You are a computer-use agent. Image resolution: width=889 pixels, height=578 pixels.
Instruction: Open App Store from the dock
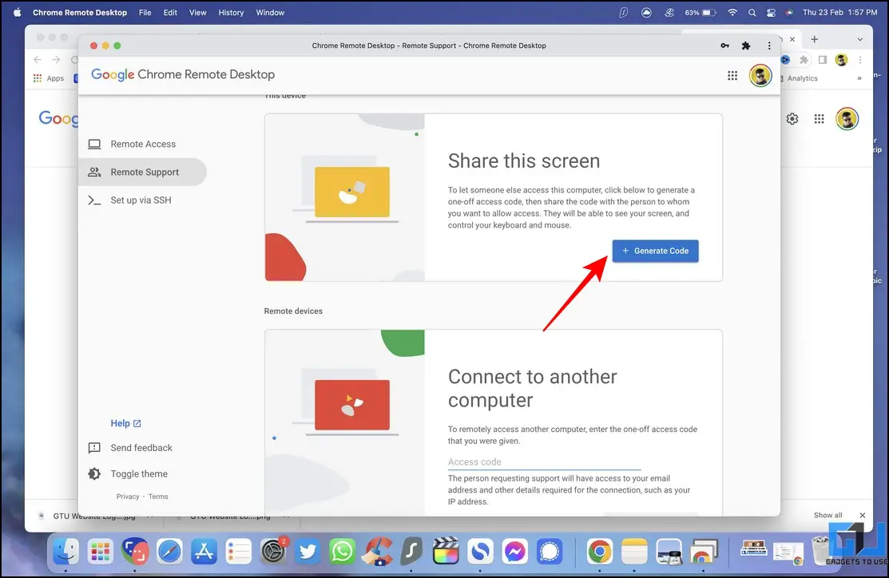tap(204, 551)
